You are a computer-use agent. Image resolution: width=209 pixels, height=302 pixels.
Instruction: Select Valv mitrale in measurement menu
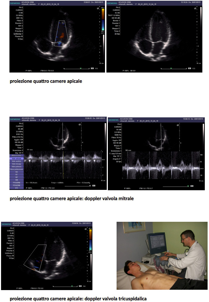[x=16, y=158]
